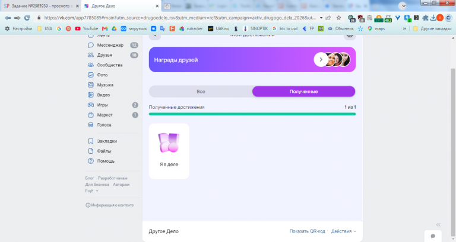Open the YouTube bookmark
This screenshot has height=242, width=456.
tap(86, 28)
